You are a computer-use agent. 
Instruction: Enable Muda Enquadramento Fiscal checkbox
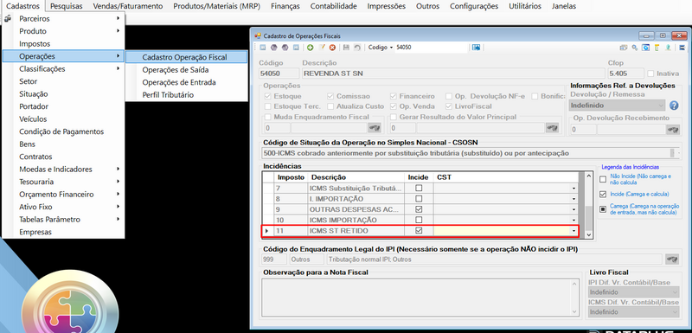point(268,118)
